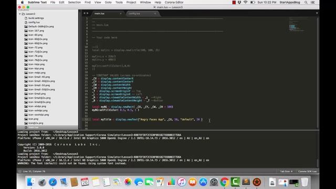
Task: Open Camtasia green C icon in Dock
Action: pos(235,182)
